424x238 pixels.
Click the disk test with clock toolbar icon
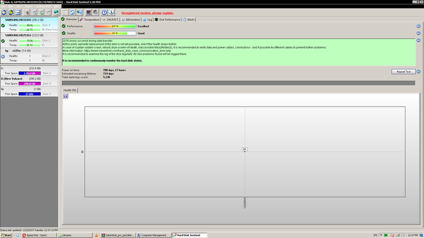(x=34, y=12)
